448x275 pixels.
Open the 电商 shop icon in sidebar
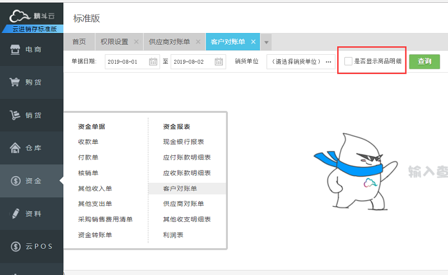(x=16, y=50)
